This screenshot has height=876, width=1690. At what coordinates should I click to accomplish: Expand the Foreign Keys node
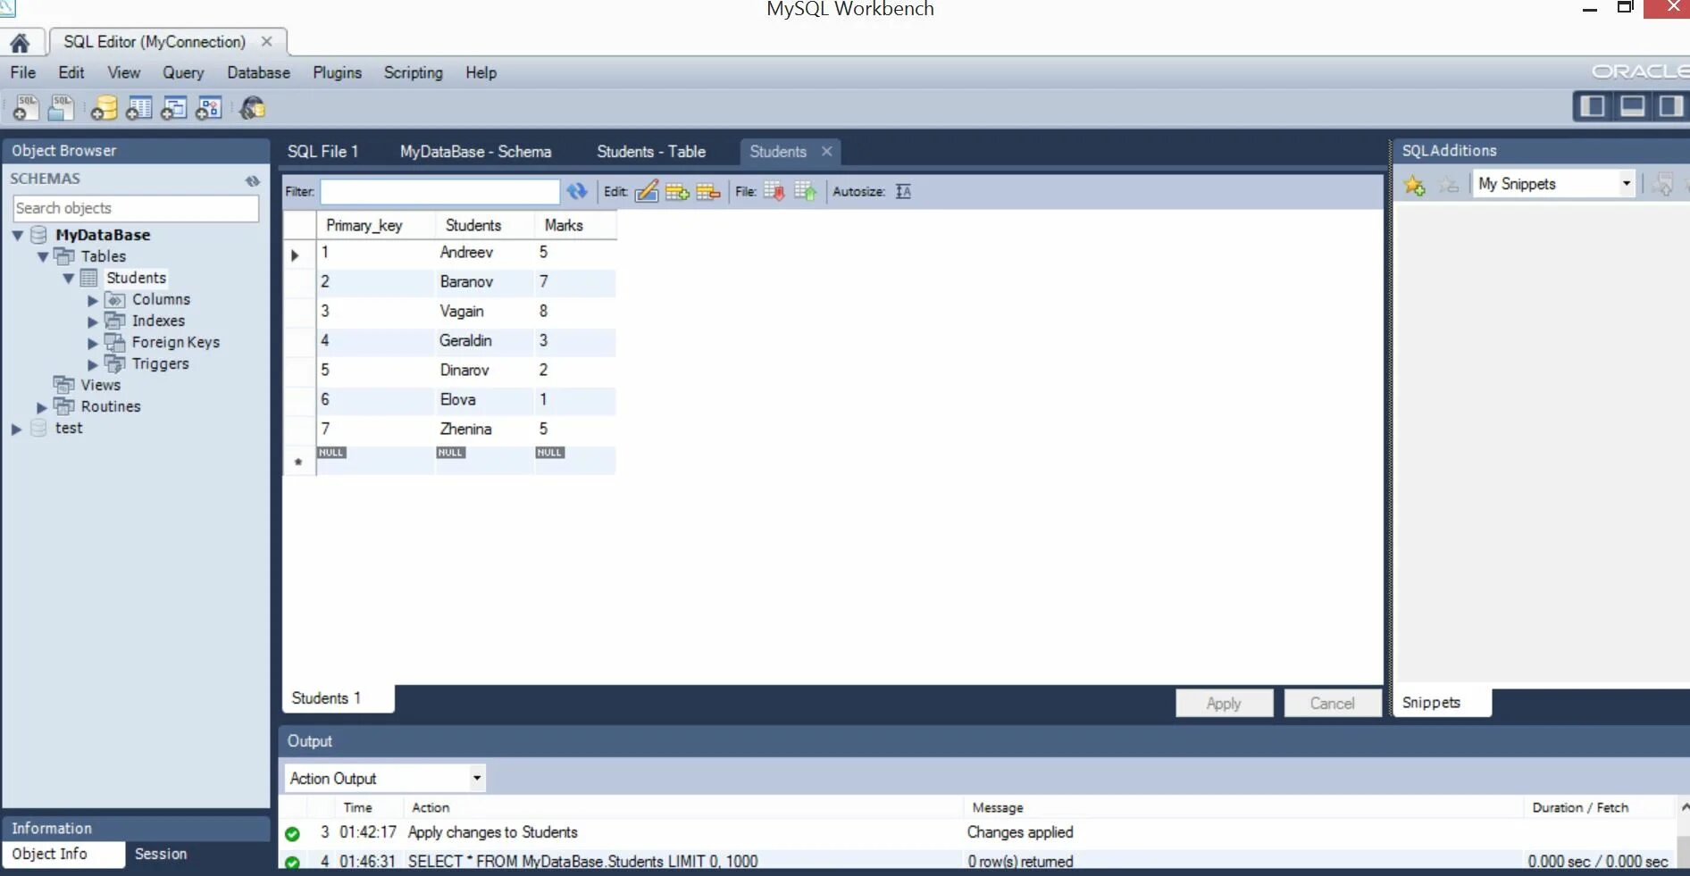coord(93,343)
